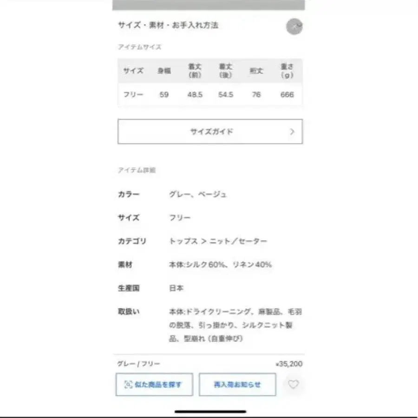Image resolution: width=418 pixels, height=418 pixels.
Task: Select the 48.5 front length value
Action: [x=195, y=95]
